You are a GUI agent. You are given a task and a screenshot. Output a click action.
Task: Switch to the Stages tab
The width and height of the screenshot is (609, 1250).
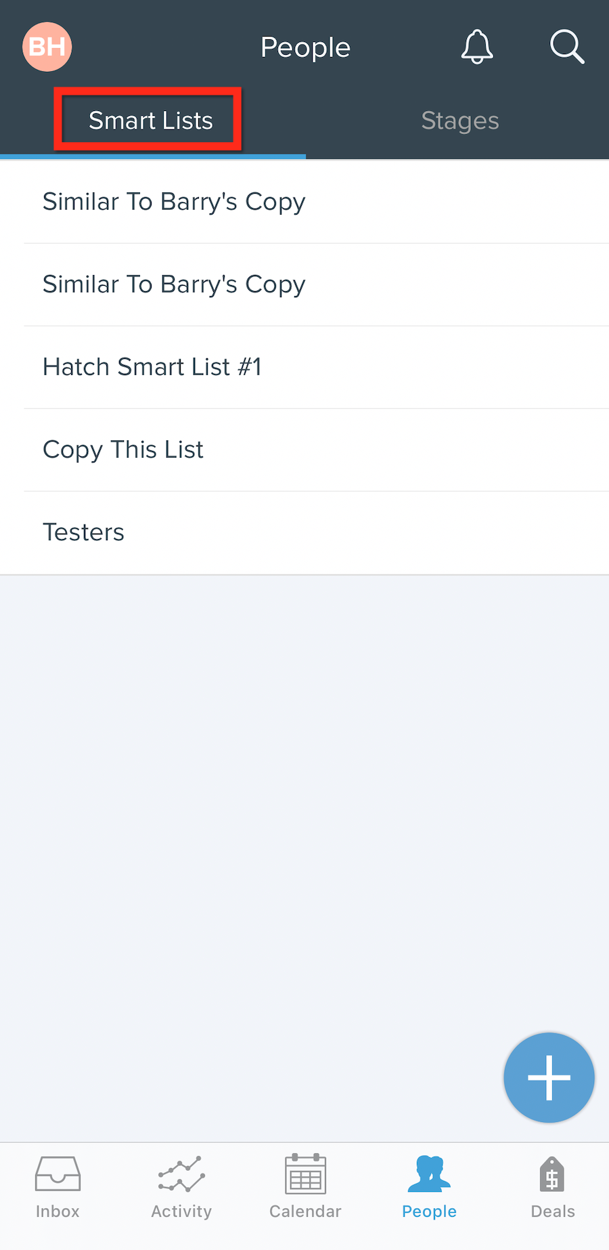460,121
